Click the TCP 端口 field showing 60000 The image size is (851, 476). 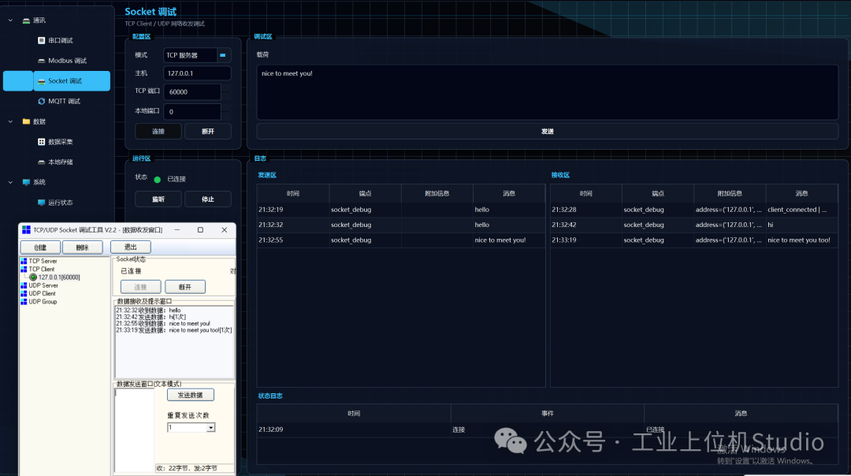[x=192, y=91]
